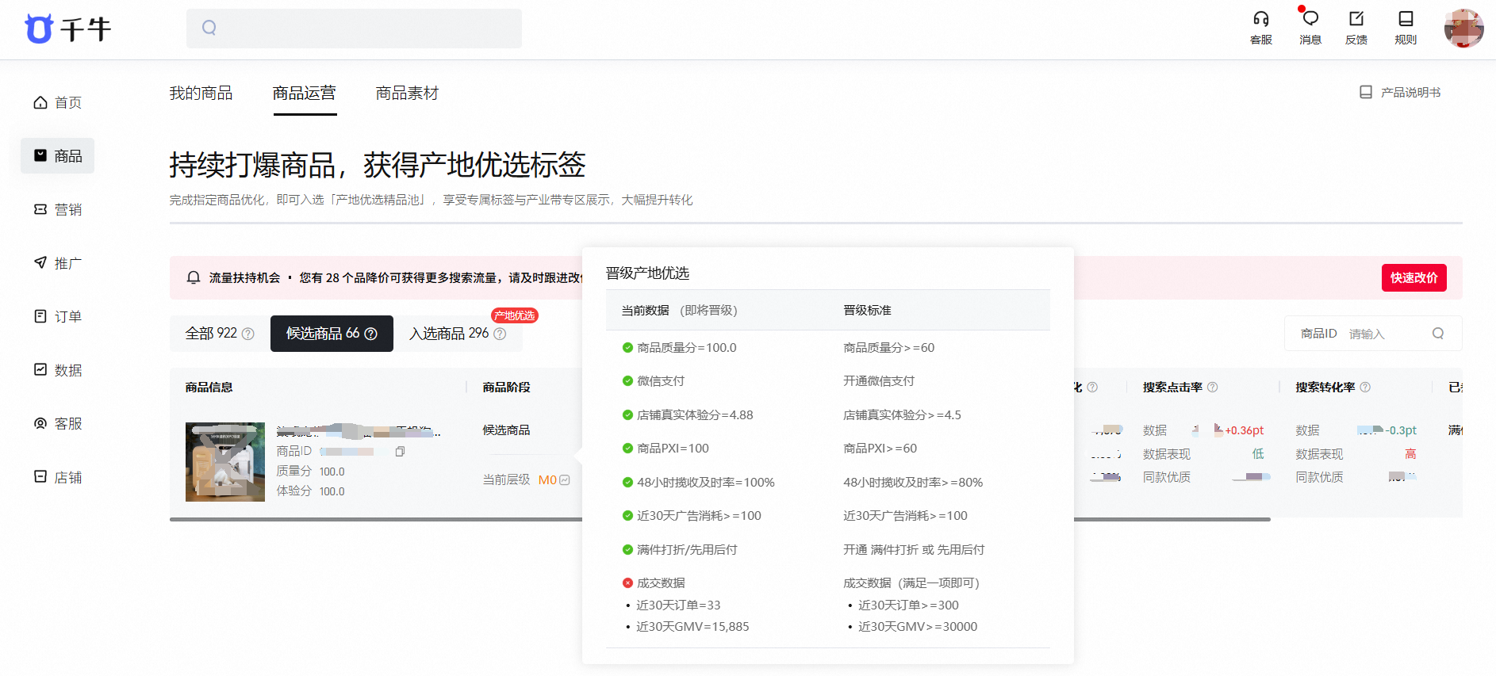Image resolution: width=1496 pixels, height=676 pixels.
Task: Open 店铺 in sidebar
Action: (x=57, y=477)
